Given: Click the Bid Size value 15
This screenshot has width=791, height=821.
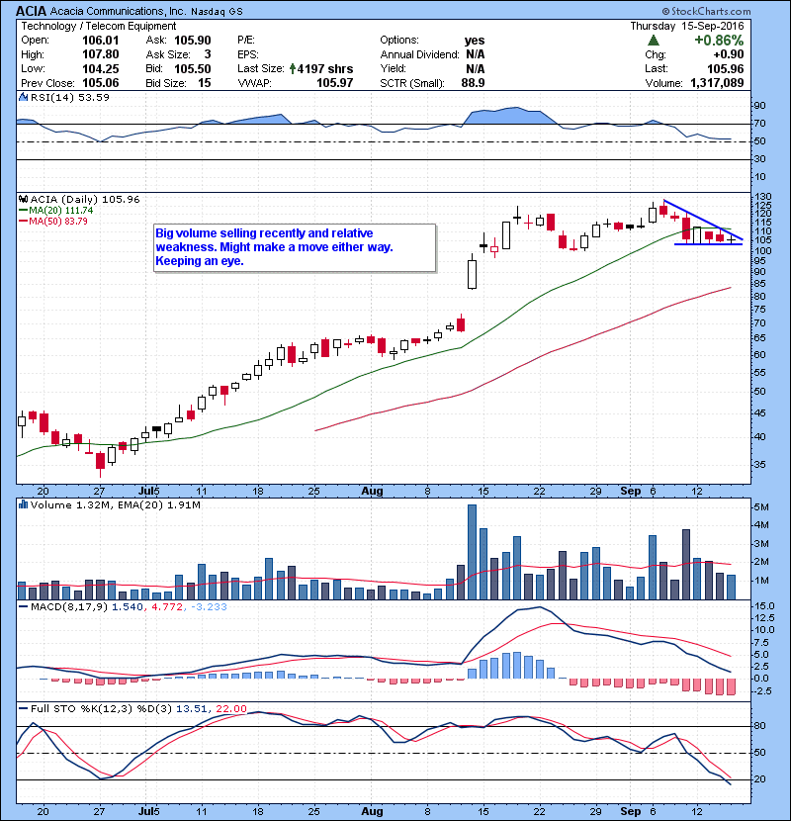Looking at the screenshot, I should 205,83.
